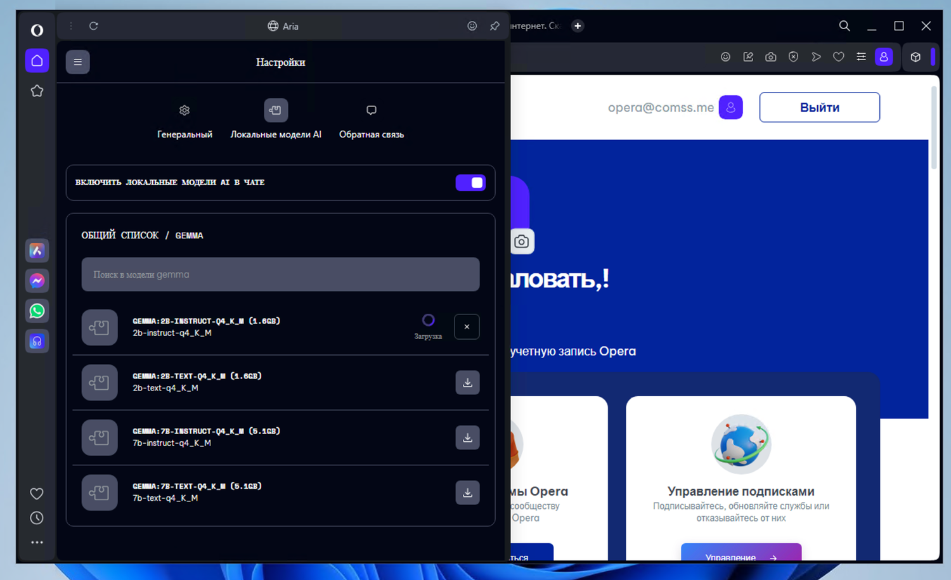Click the Opera logo in the sidebar
The height and width of the screenshot is (580, 951).
37,30
